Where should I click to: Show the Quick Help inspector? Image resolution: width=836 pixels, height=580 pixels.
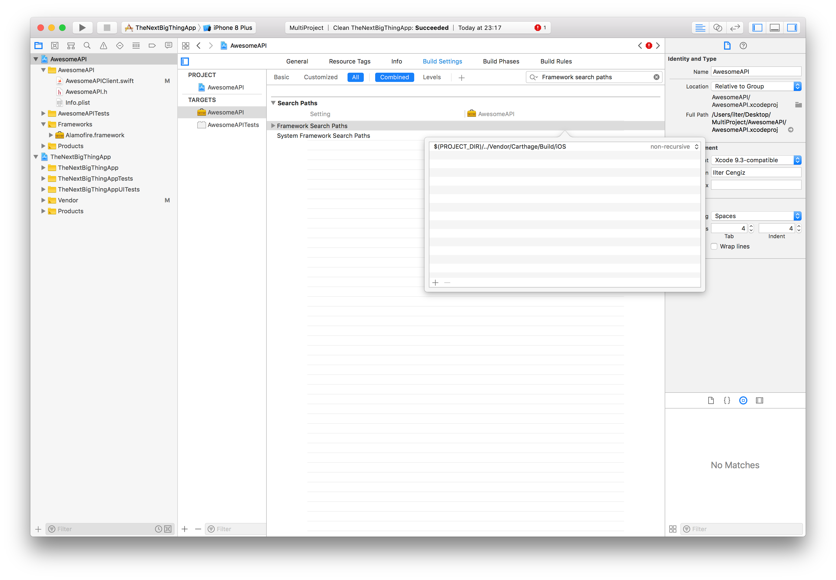(743, 45)
